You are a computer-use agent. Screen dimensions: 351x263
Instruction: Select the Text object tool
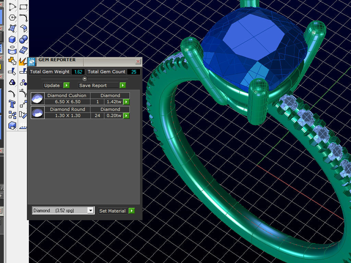[12, 104]
